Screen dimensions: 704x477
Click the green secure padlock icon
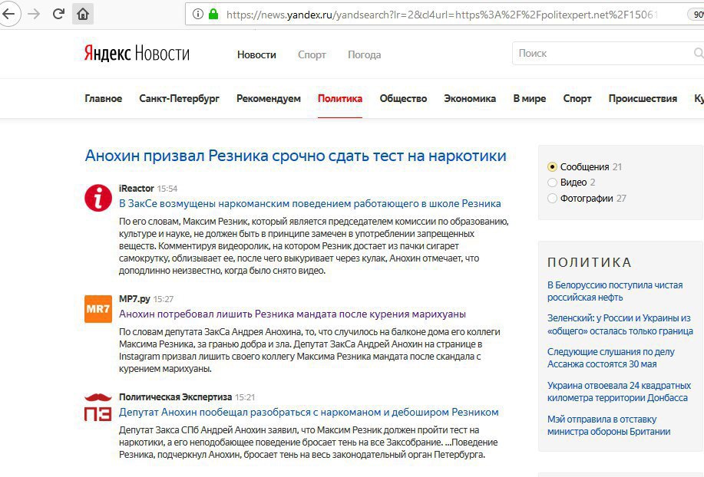213,14
